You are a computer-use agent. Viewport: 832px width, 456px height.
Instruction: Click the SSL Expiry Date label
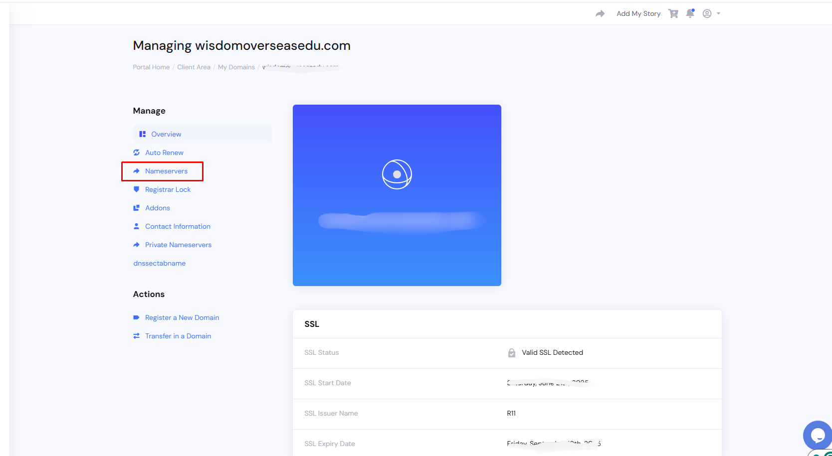coord(330,444)
